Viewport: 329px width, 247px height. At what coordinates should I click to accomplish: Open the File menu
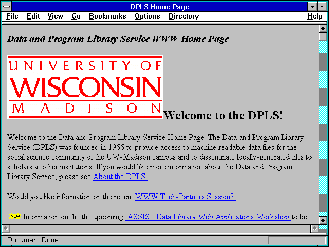(x=12, y=16)
